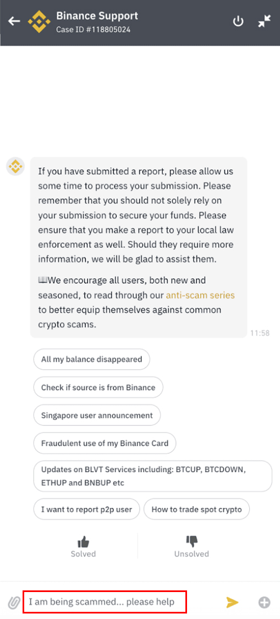End chat with the power icon
This screenshot has width=280, height=619.
coord(238,21)
